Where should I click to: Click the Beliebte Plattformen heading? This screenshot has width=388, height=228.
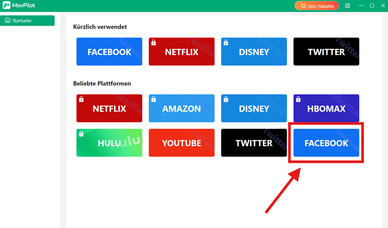point(102,83)
